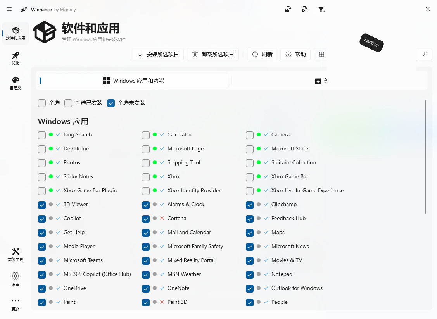Click the Mail and Calendar label
437x319 pixels.
pyautogui.click(x=189, y=232)
